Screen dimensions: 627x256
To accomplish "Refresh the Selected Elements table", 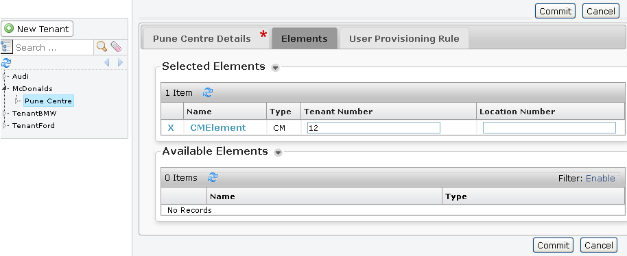I will coord(208,92).
